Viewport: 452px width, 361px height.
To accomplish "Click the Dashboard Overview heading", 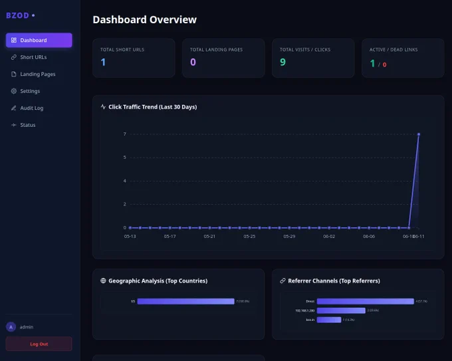I will tap(145, 19).
